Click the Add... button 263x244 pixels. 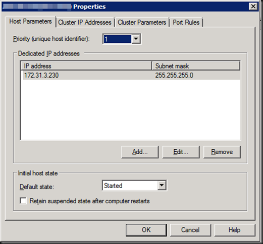click(x=140, y=152)
